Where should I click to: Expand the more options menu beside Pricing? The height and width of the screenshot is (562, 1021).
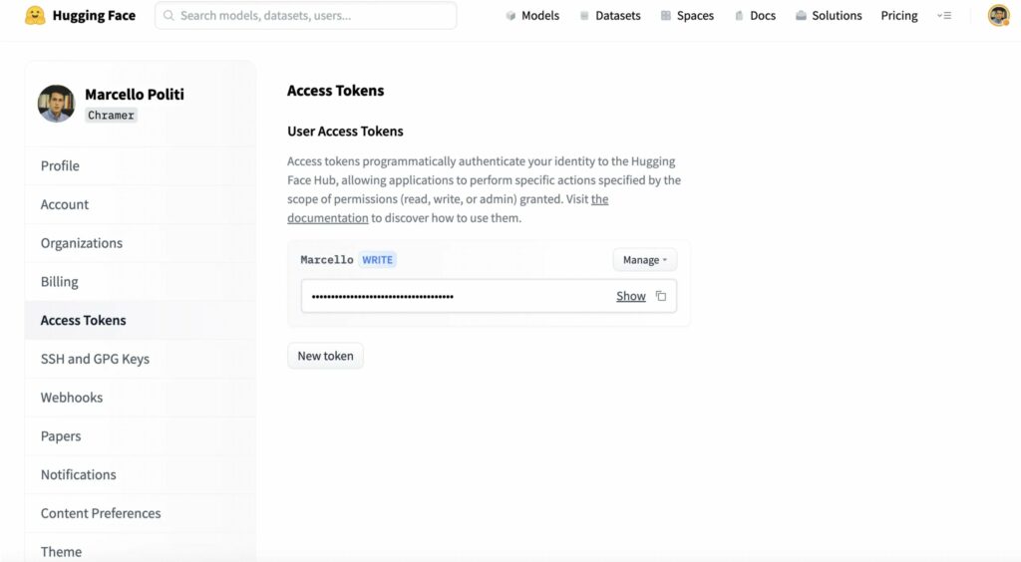click(x=944, y=16)
